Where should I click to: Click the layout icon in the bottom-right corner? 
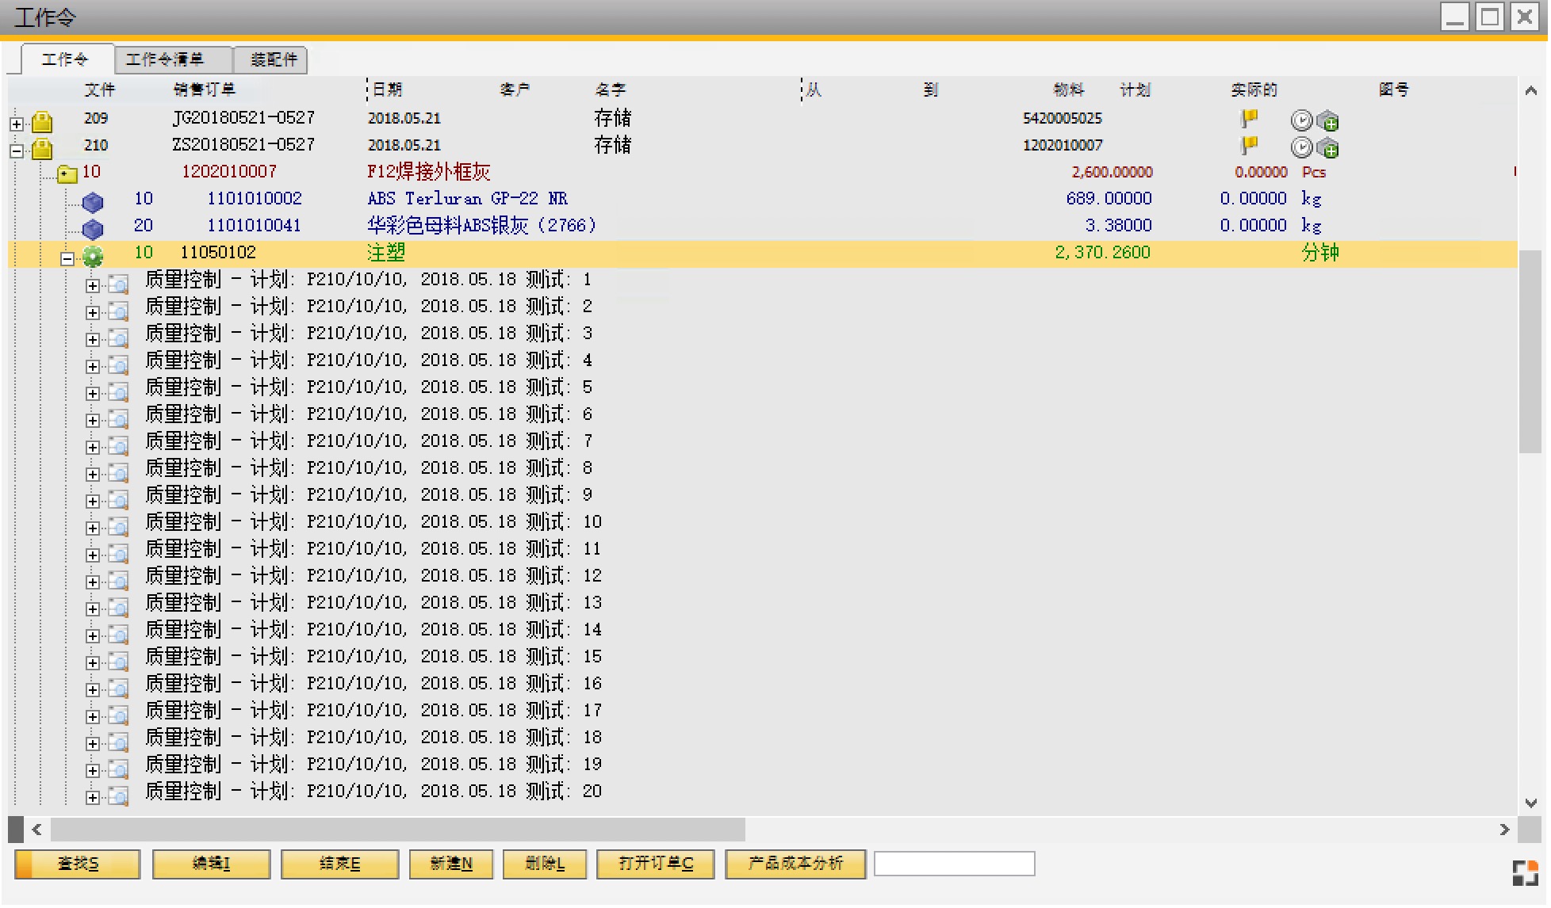tap(1525, 873)
